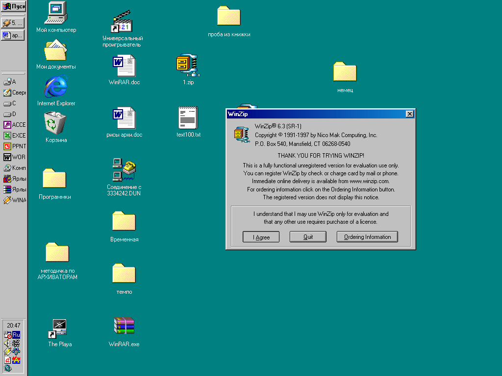Switch to the '5. ...' Winamp taskbar button

click(x=13, y=23)
